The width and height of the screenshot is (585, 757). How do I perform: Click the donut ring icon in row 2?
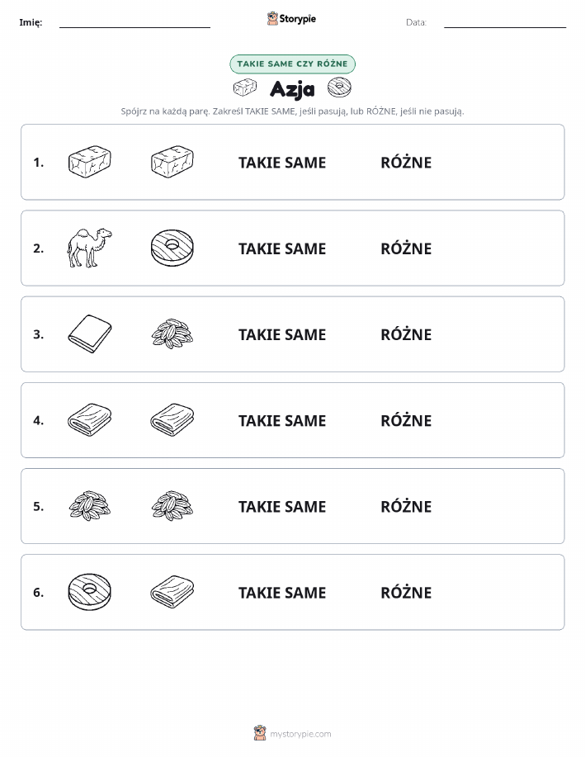tap(172, 248)
